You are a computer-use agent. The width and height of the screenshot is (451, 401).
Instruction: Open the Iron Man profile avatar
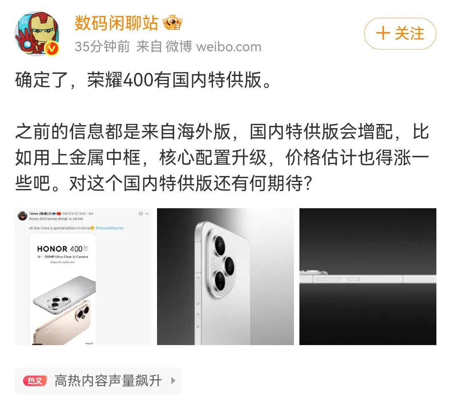click(x=37, y=34)
